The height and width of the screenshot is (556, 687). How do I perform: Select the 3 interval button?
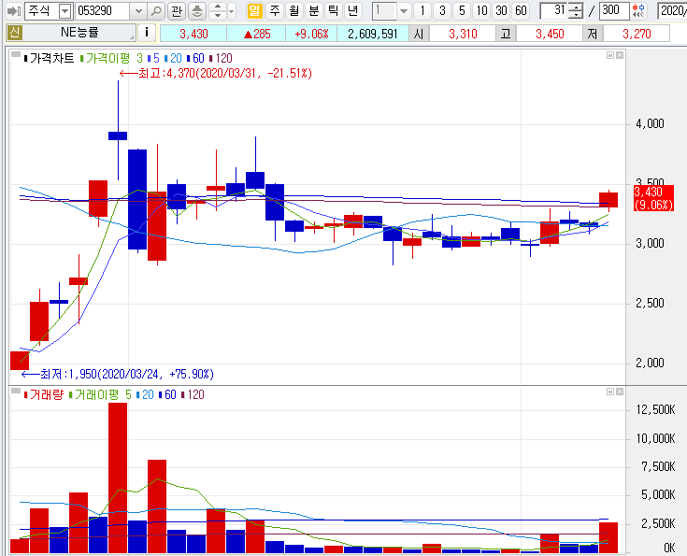(442, 10)
